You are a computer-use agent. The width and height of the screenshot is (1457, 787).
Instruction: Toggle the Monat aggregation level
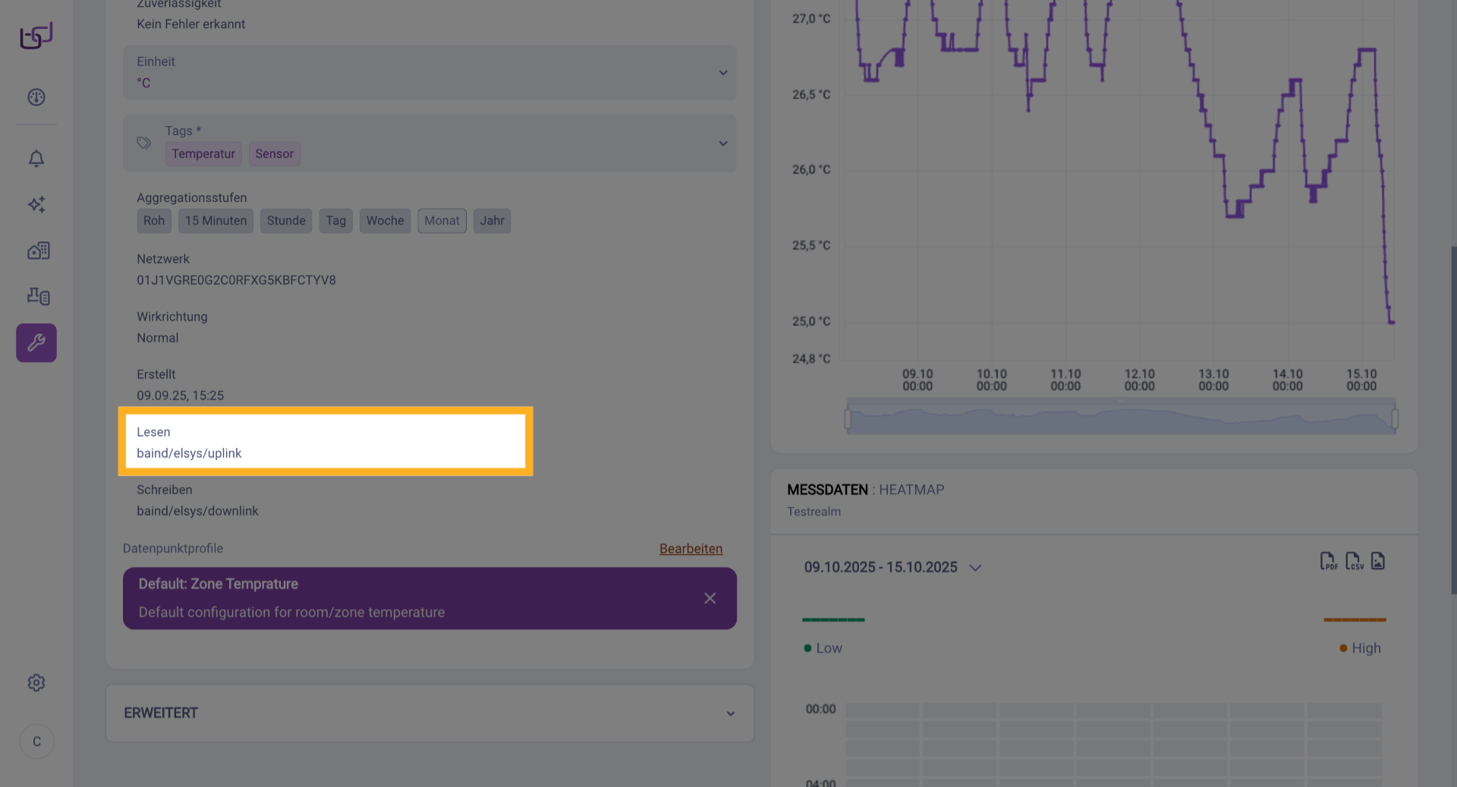tap(442, 221)
